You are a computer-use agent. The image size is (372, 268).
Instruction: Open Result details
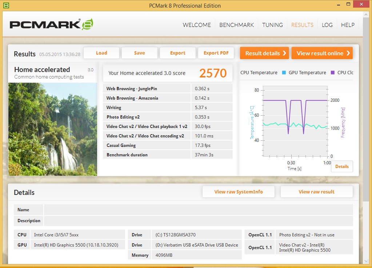coord(264,53)
